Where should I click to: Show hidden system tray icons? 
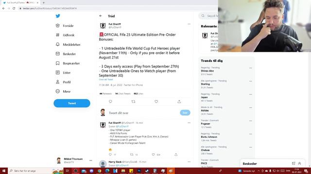(x=259, y=171)
